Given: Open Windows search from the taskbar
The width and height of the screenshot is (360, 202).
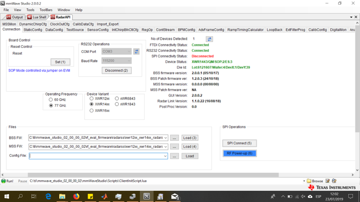Looking at the screenshot, I should coord(20,196).
